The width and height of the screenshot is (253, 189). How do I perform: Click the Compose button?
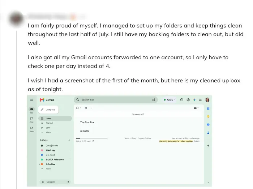point(48,109)
